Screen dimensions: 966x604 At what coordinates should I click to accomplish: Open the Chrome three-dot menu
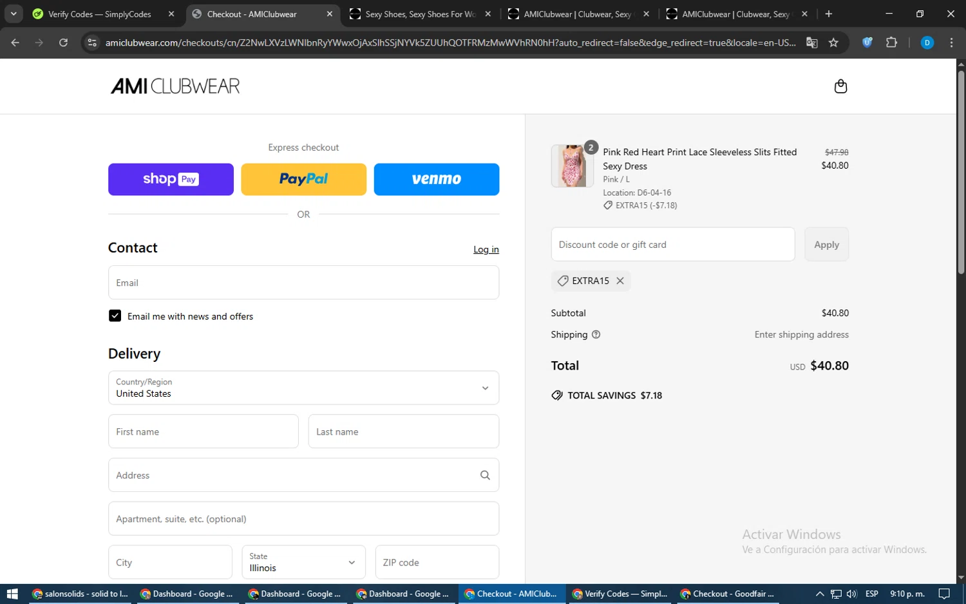(x=951, y=42)
